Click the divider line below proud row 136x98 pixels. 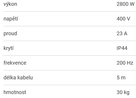point(70,41)
